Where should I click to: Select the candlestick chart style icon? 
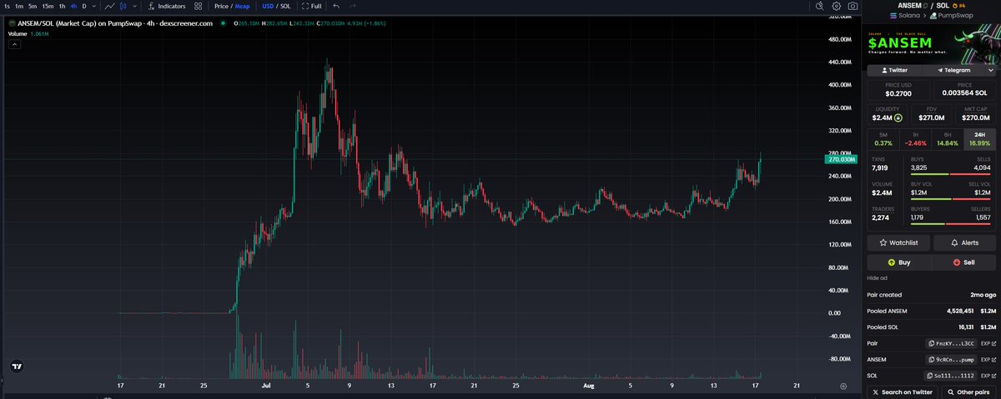point(123,6)
